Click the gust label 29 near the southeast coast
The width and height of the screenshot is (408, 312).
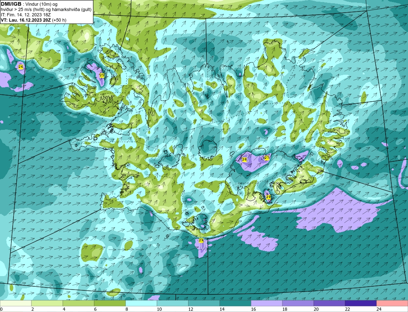[x=268, y=197]
